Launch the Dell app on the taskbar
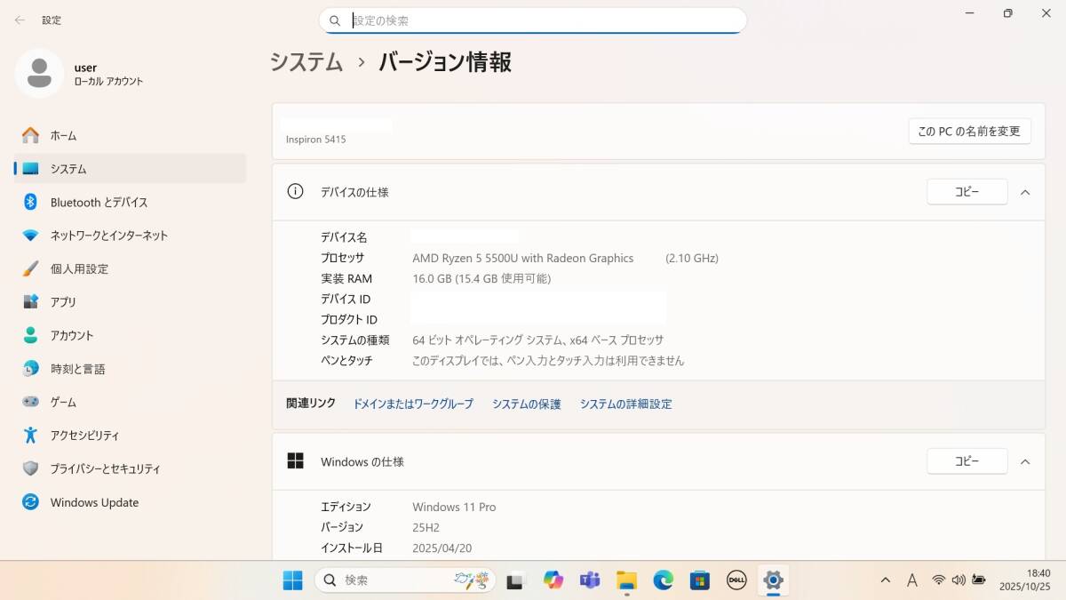Viewport: 1066px width, 600px height. tap(736, 580)
